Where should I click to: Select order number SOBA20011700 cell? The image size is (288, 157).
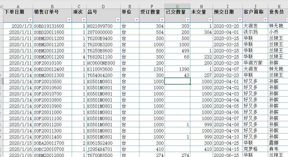(x=52, y=143)
